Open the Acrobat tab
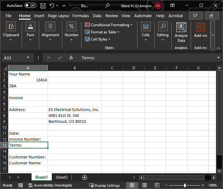The width and height of the screenshot is (223, 189). tap(176, 16)
